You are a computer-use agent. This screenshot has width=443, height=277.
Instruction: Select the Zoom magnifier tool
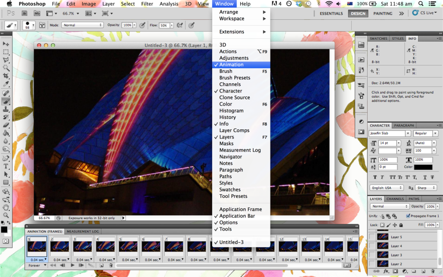[6, 215]
